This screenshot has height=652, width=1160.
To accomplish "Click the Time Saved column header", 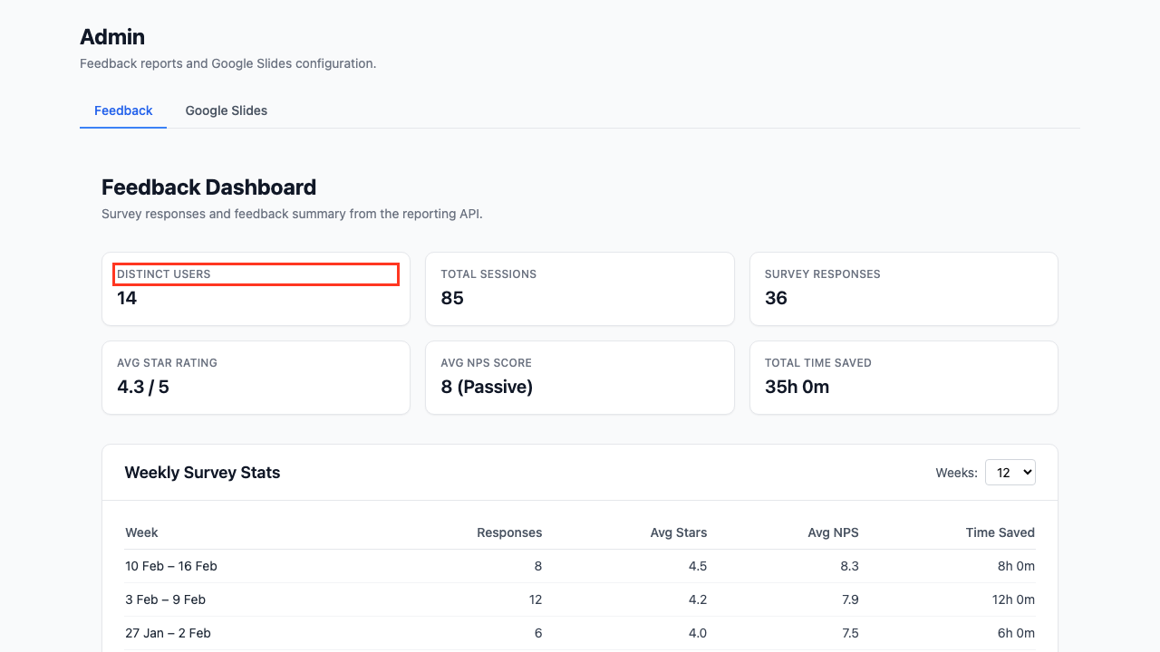I will pyautogui.click(x=1000, y=532).
